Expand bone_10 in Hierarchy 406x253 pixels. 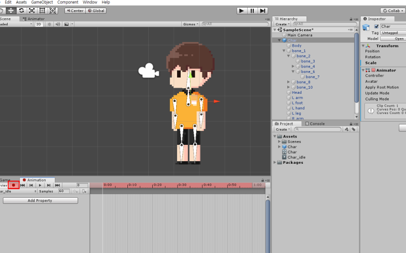coord(288,87)
